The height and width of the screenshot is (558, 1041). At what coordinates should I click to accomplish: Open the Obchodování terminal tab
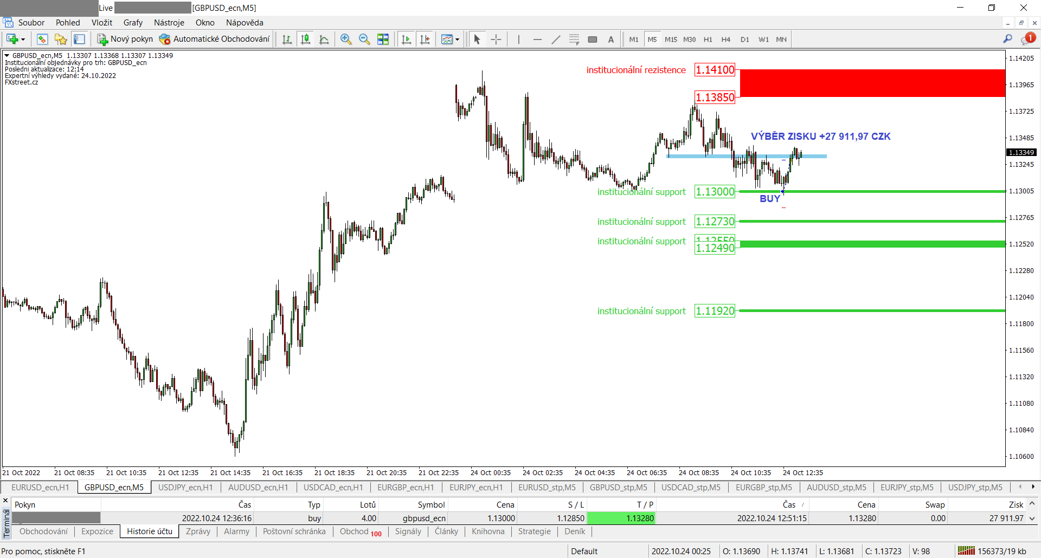point(43,531)
